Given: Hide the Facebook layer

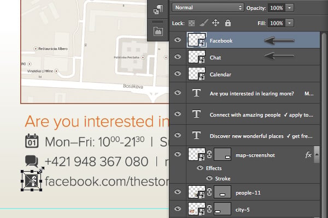Looking at the screenshot, I should click(x=178, y=40).
